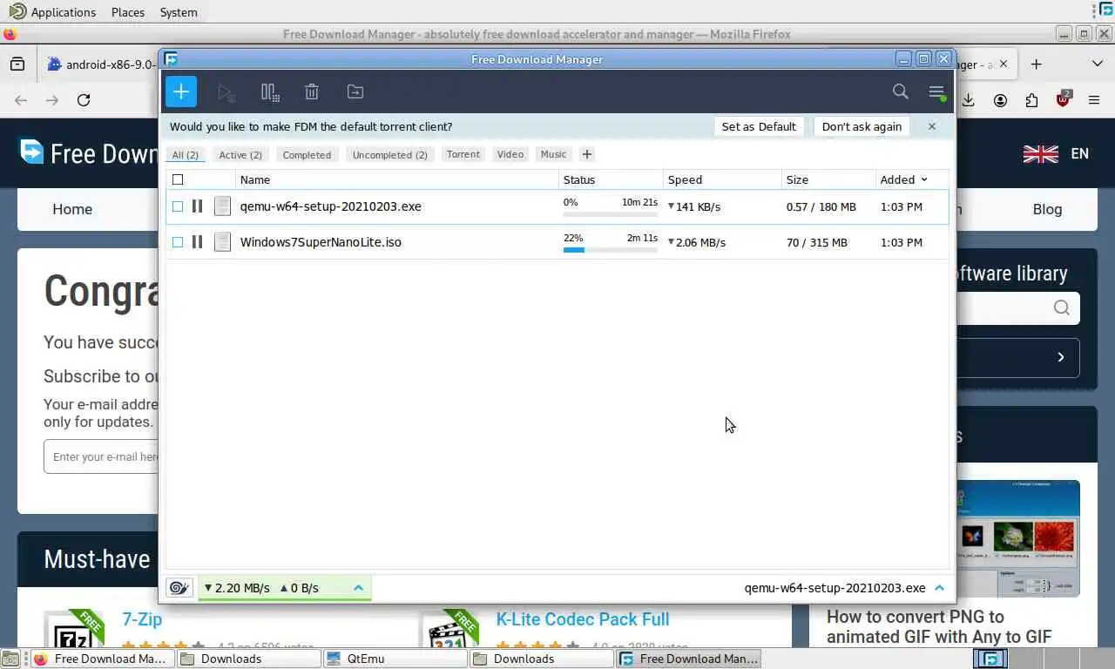
Task: Click website search magnifier icon
Action: (x=1061, y=307)
